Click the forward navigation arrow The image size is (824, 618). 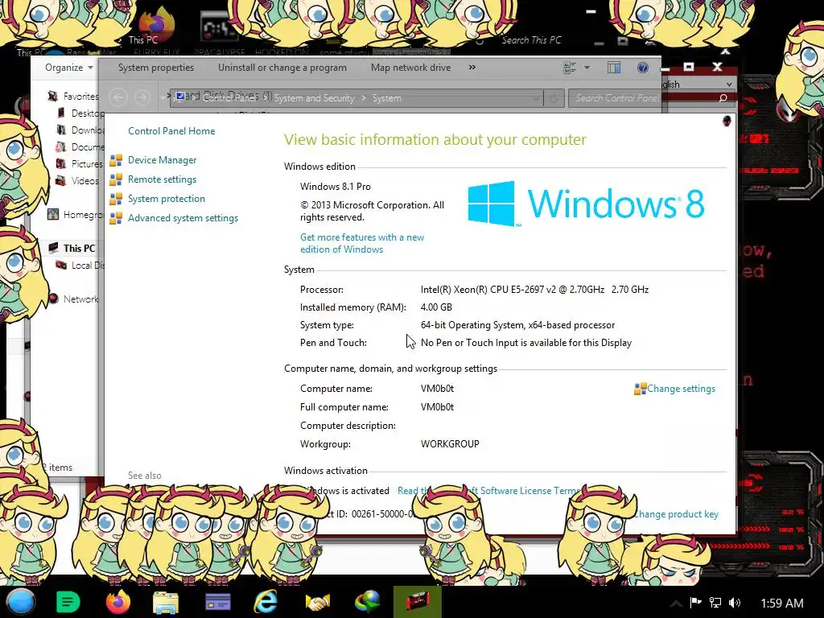click(142, 97)
